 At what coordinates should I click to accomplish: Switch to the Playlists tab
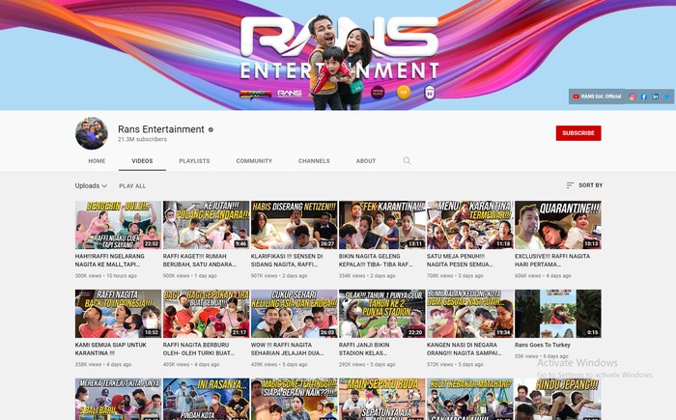coord(194,161)
